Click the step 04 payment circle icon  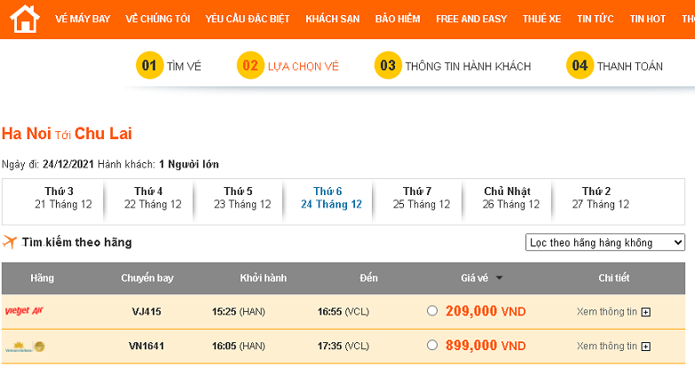pyautogui.click(x=580, y=66)
